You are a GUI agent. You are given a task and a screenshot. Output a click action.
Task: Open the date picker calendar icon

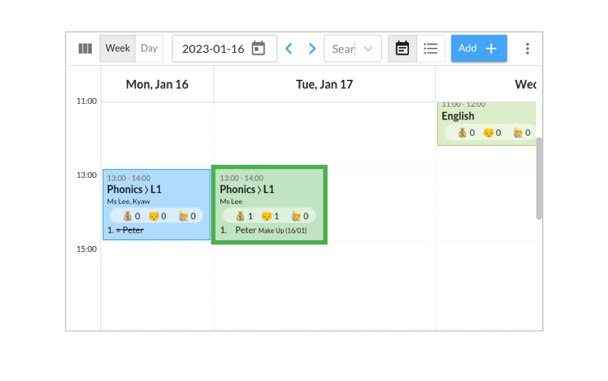[x=258, y=48]
